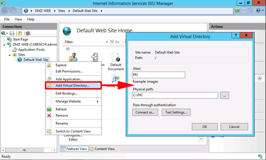Click the features pane scroll down arrow
The image size is (266, 160).
coord(201,139)
